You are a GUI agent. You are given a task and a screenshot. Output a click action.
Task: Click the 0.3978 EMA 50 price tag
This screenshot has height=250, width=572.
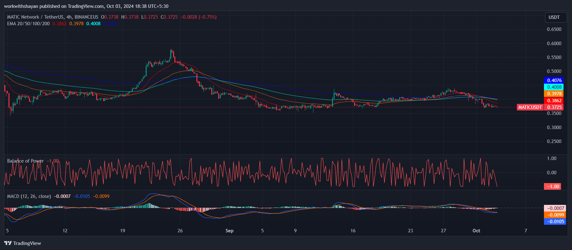pyautogui.click(x=554, y=94)
